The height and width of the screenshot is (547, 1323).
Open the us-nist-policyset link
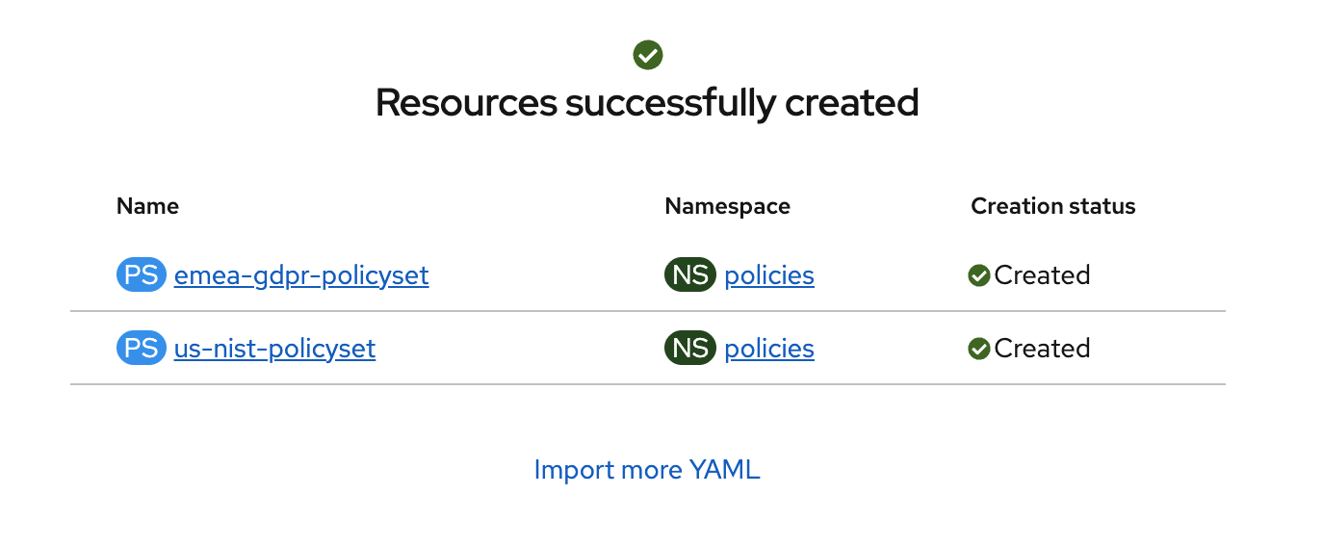274,348
